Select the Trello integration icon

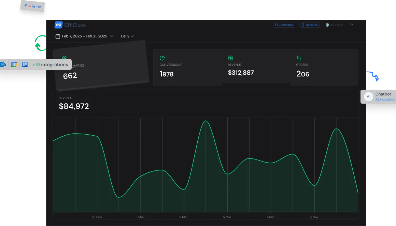point(25,64)
